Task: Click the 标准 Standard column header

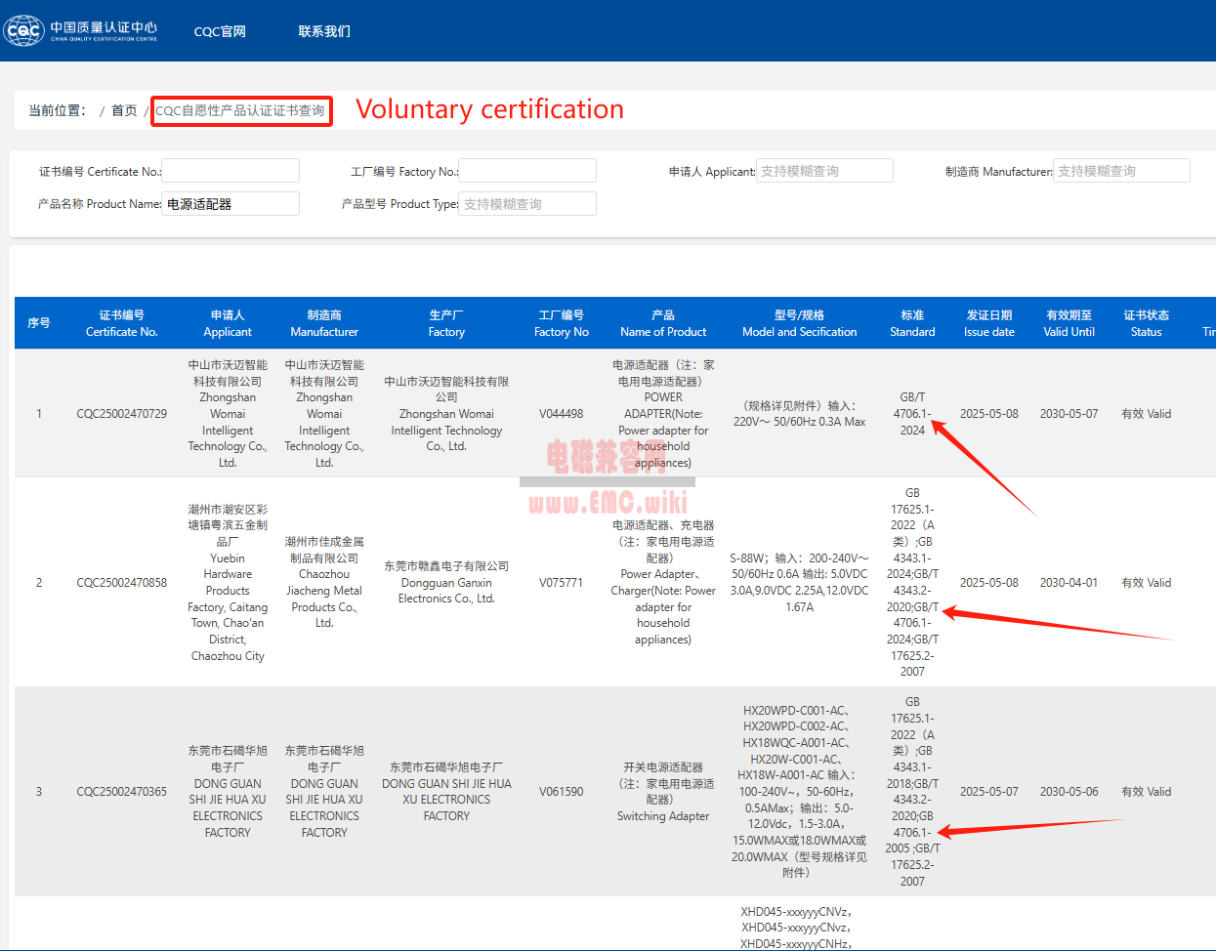Action: click(x=912, y=323)
